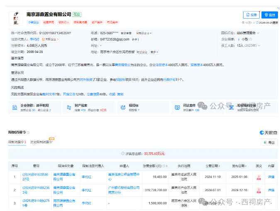Open the 行政许可 link
This screenshot has height=211, width=280.
click(169, 79)
